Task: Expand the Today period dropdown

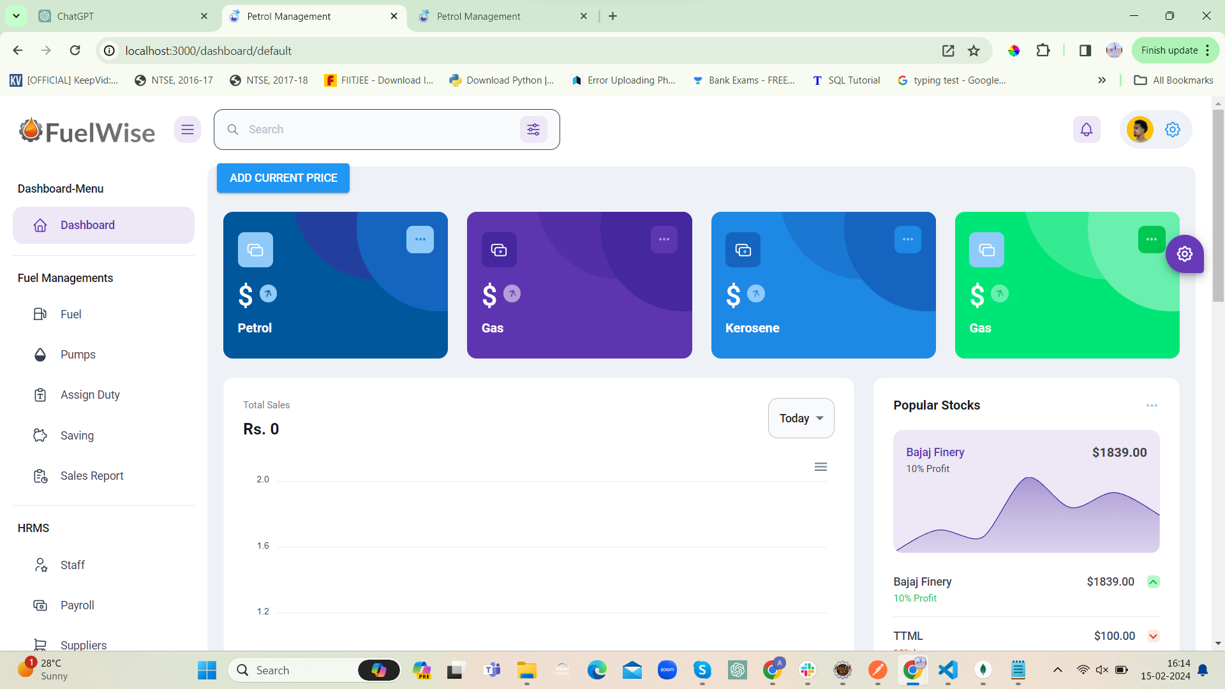Action: (801, 419)
